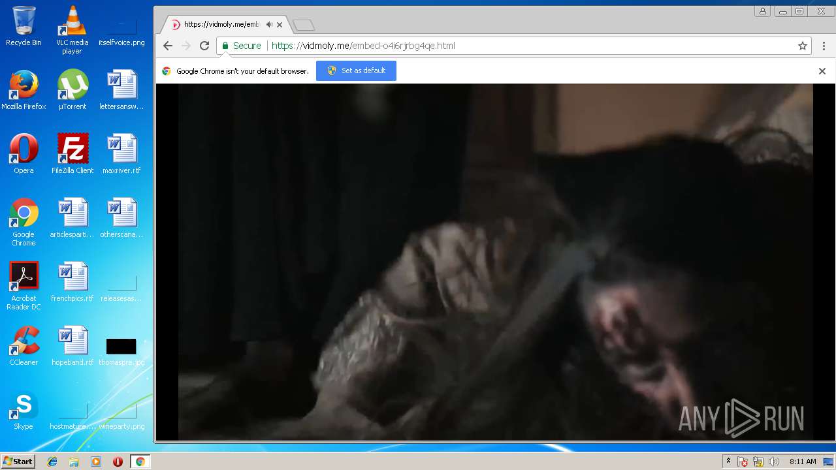836x470 pixels.
Task: Select the vidmoly.me browser tab
Action: (x=225, y=25)
